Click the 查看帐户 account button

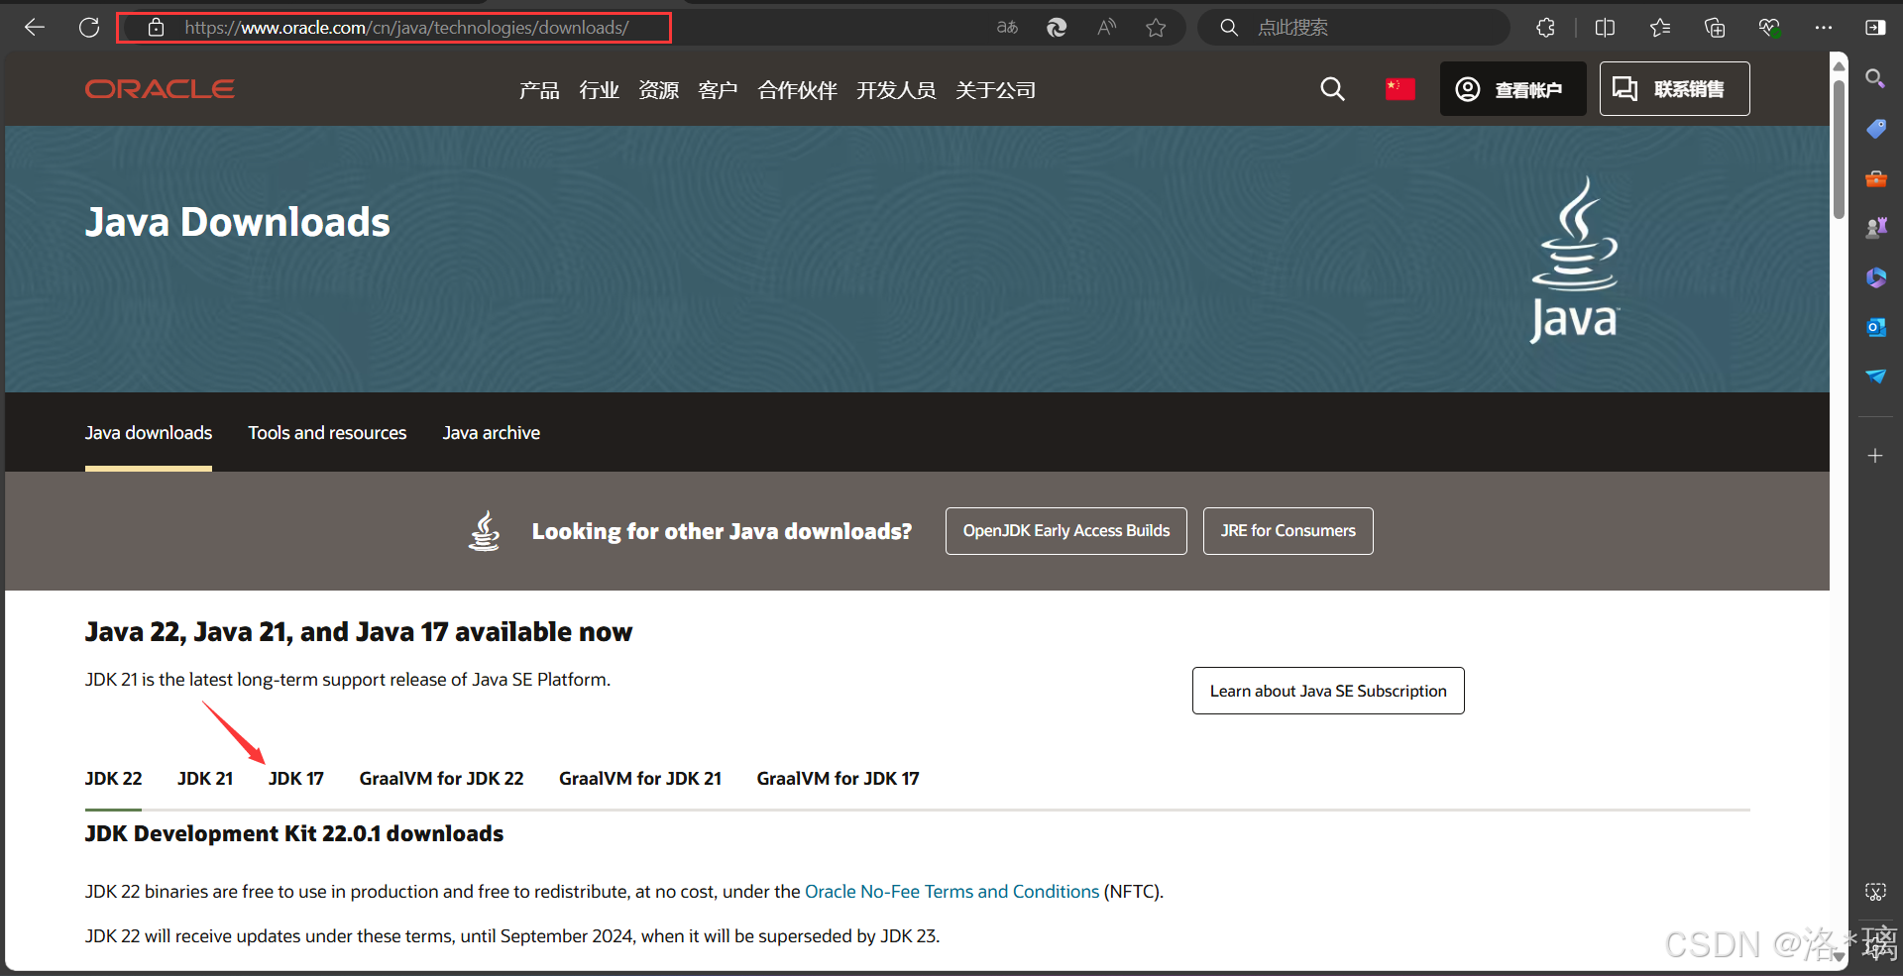(x=1512, y=88)
